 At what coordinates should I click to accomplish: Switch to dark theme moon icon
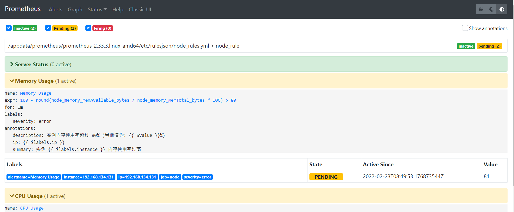pyautogui.click(x=491, y=9)
